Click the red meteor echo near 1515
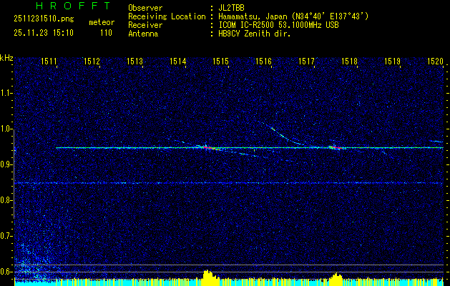The height and width of the screenshot is (286, 450). [x=207, y=147]
